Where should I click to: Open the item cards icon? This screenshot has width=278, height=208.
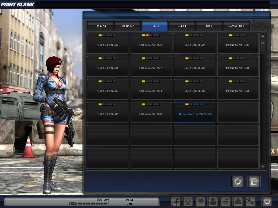coord(200,201)
